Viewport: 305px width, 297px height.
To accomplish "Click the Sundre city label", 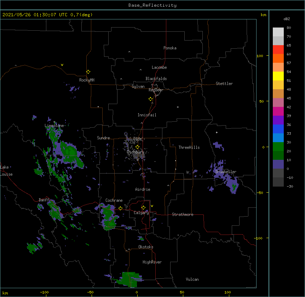I will coord(103,138).
